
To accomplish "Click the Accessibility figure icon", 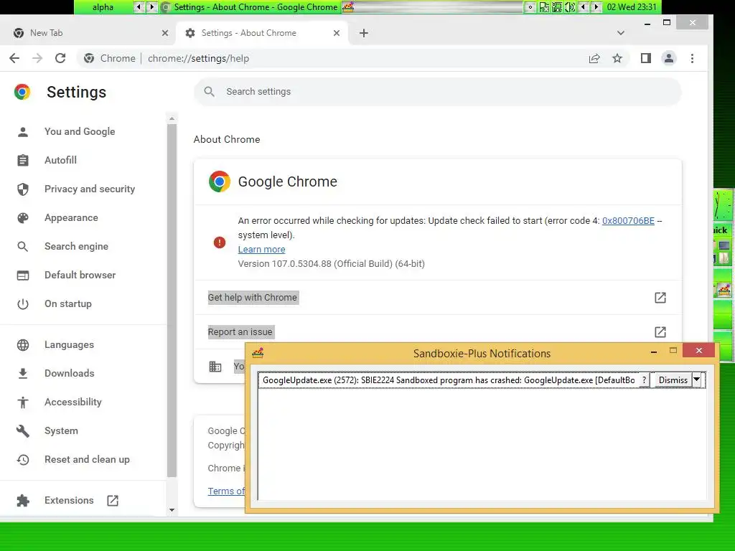I will pyautogui.click(x=22, y=402).
